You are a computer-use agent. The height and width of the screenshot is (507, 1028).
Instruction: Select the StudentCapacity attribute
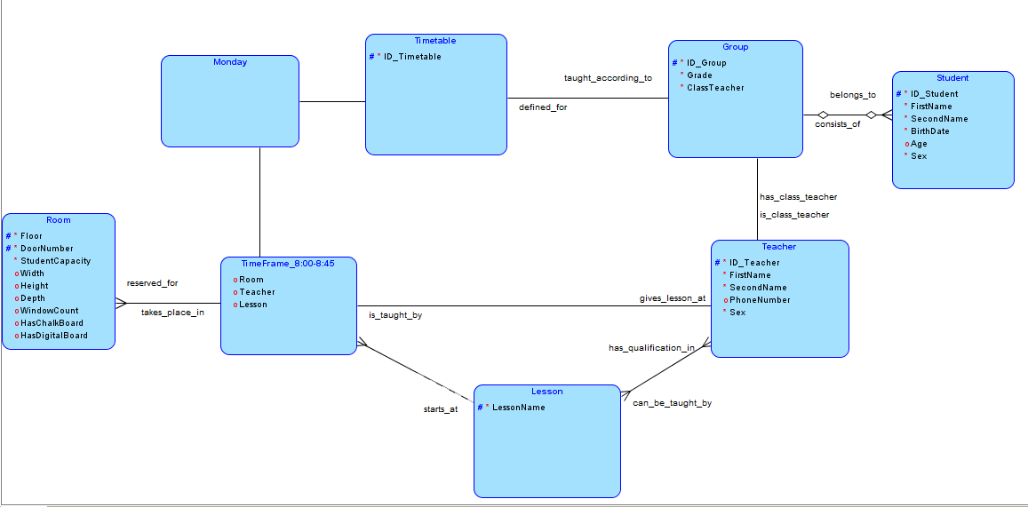point(55,261)
